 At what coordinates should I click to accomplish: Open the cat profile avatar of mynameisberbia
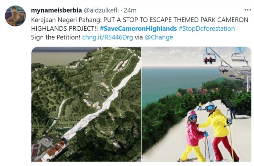[x=16, y=16]
